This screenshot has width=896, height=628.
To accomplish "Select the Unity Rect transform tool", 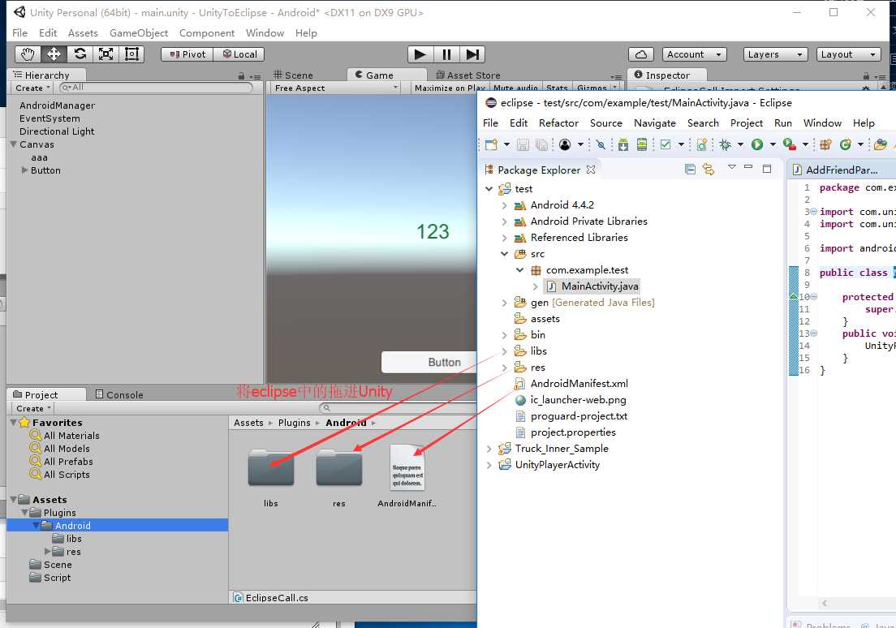I will click(x=132, y=54).
